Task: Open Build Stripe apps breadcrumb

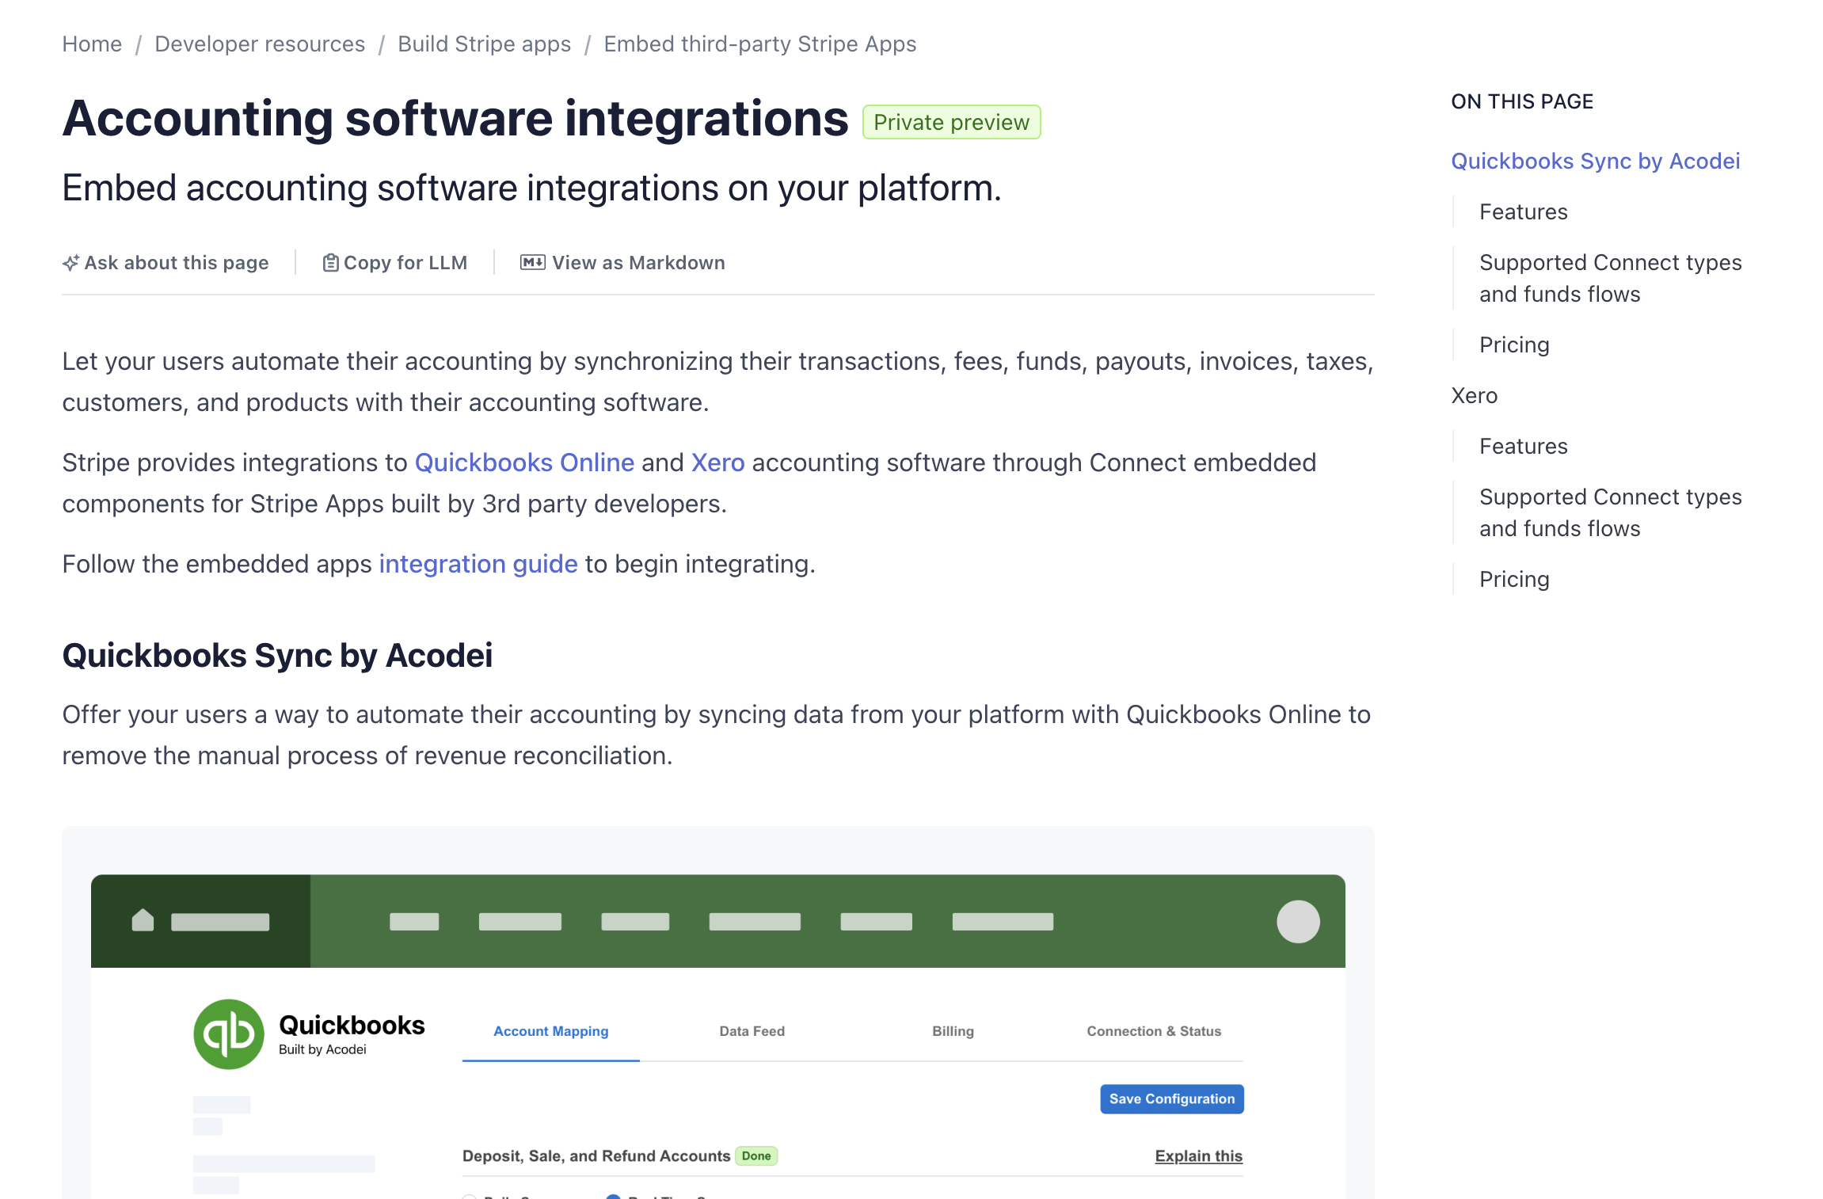Action: [x=484, y=44]
